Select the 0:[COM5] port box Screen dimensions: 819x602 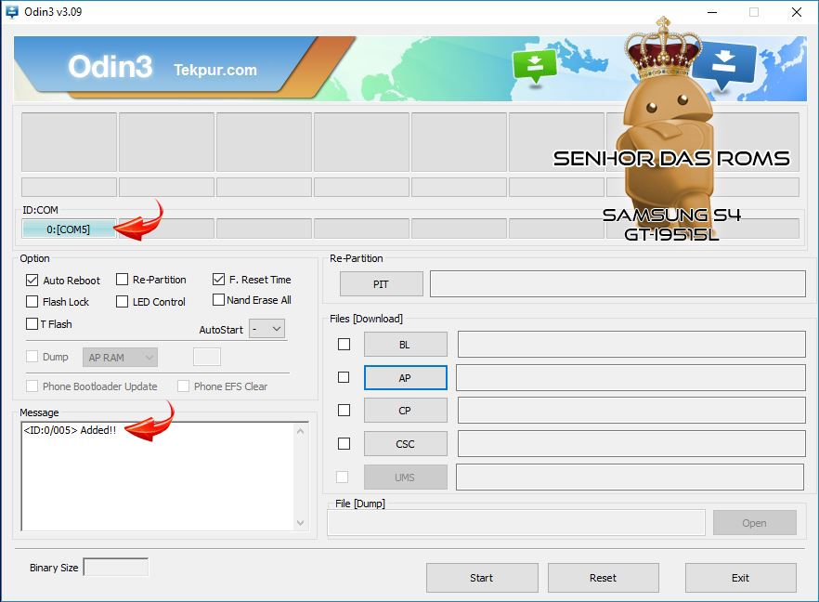69,229
